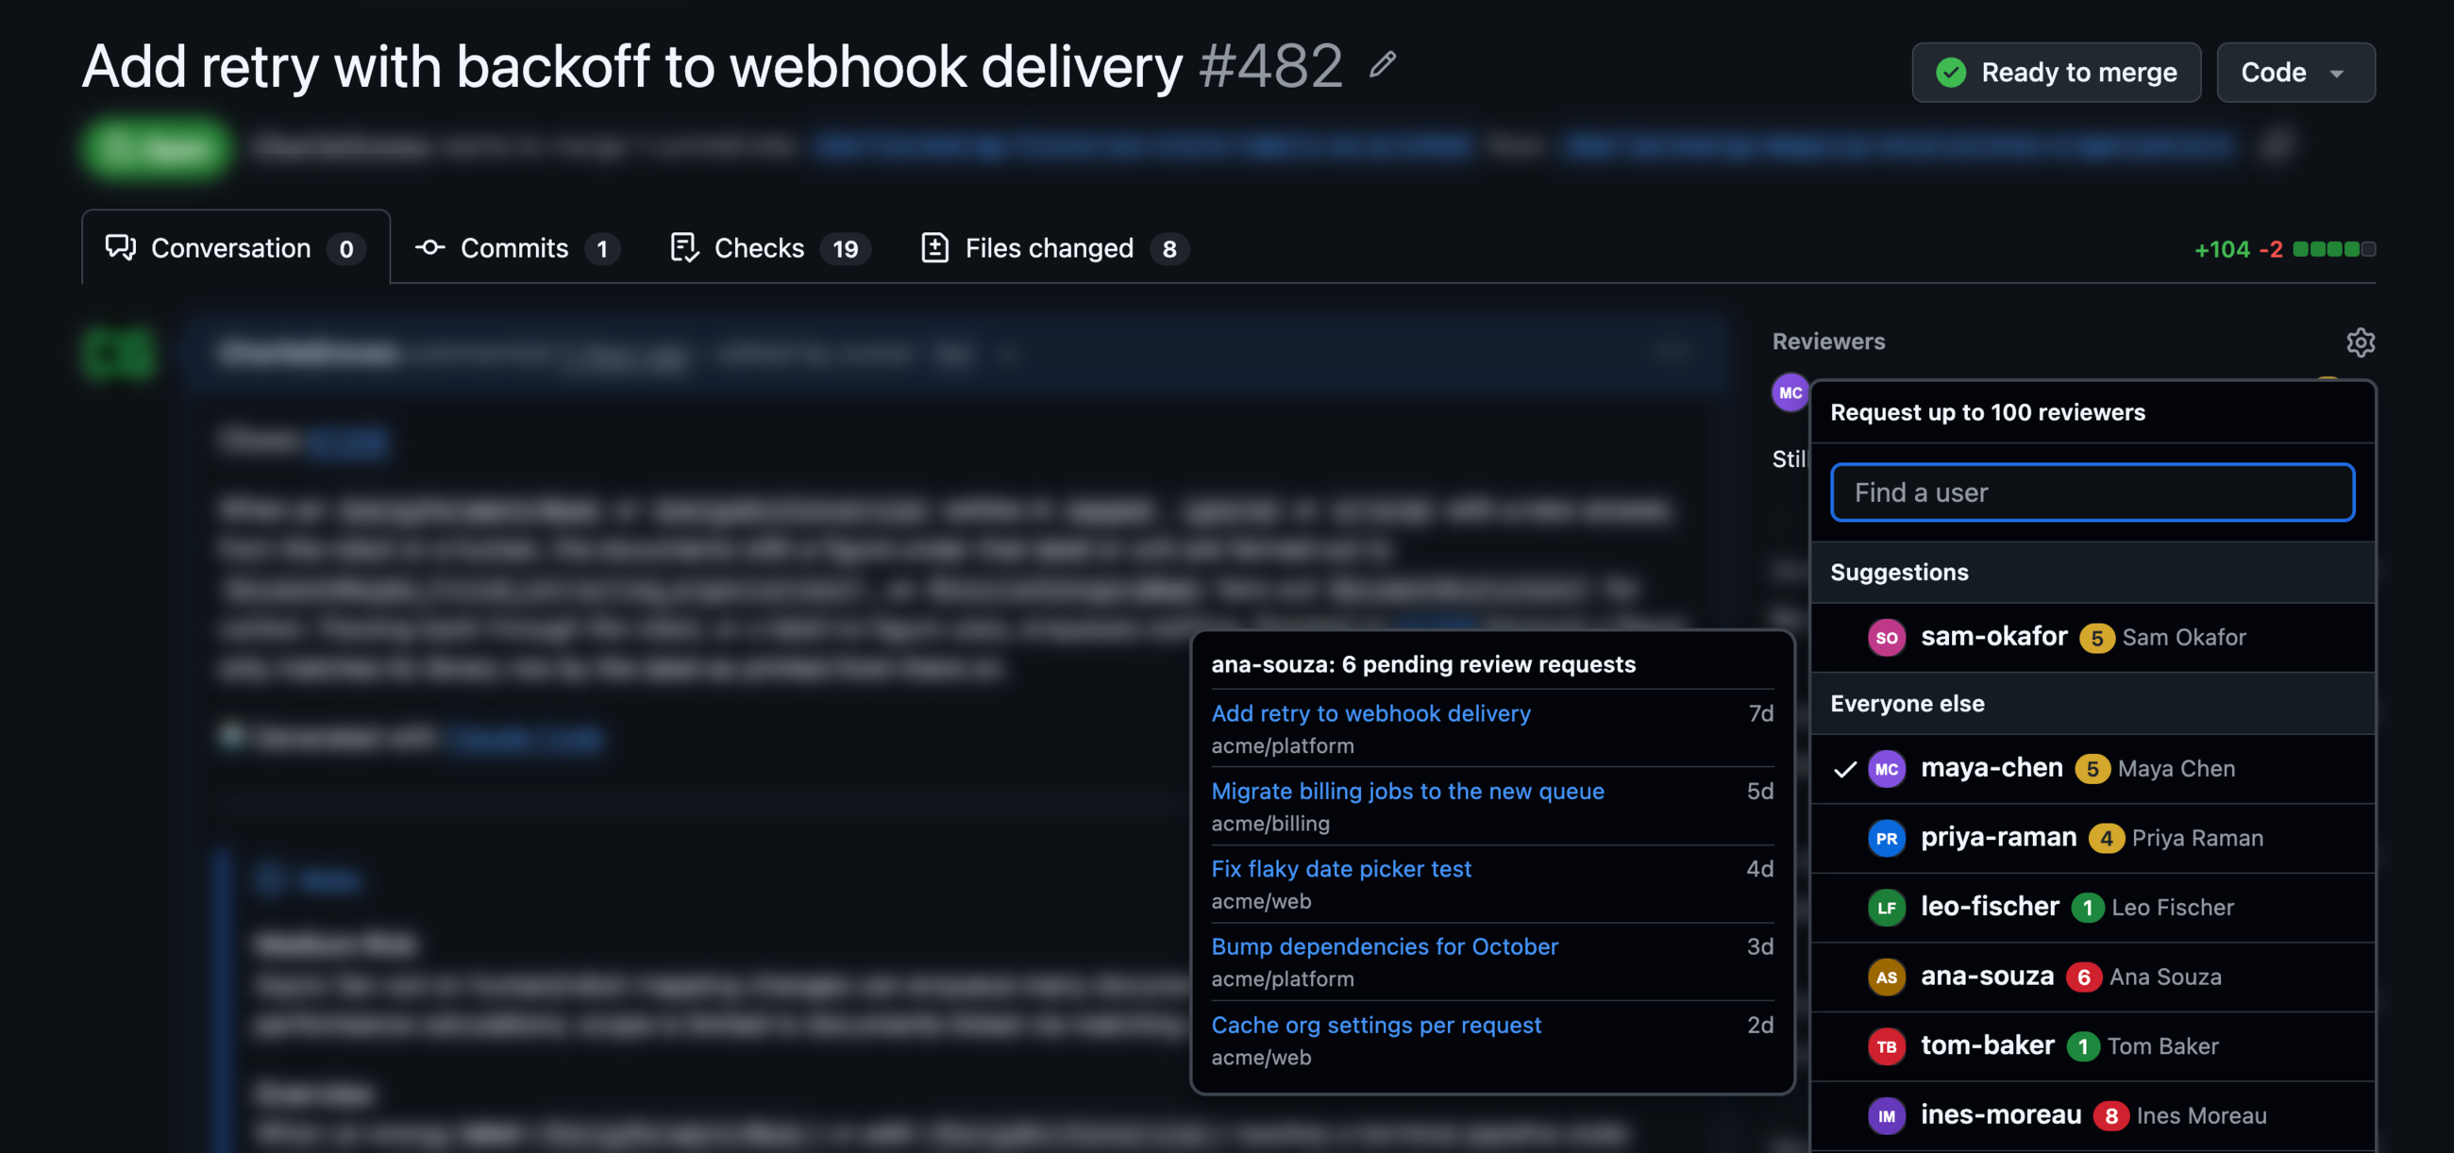Click the Ready to merge button
The image size is (2454, 1153).
(2055, 73)
